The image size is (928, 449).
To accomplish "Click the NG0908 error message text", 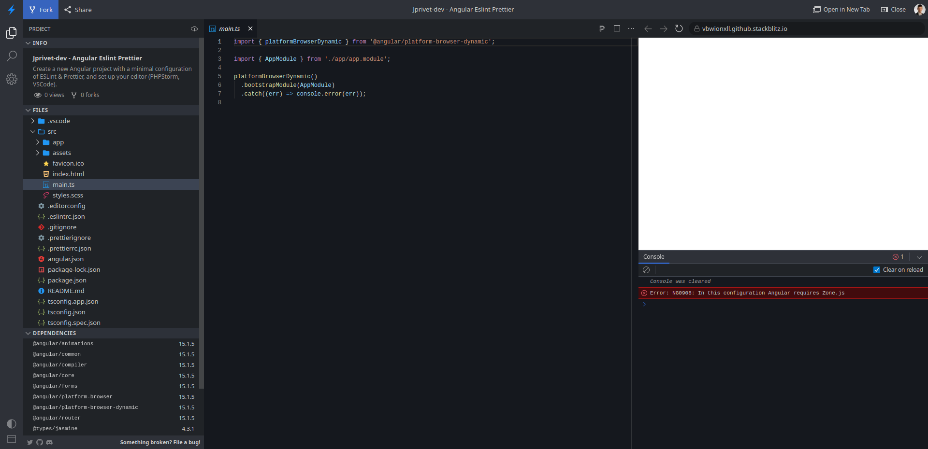I will (747, 293).
